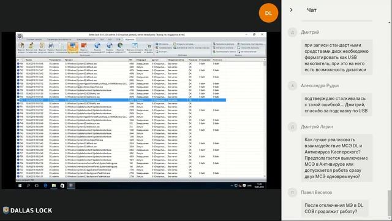
Task: Switch to Контроль ресурсов ribbon tab
Action: point(86,39)
